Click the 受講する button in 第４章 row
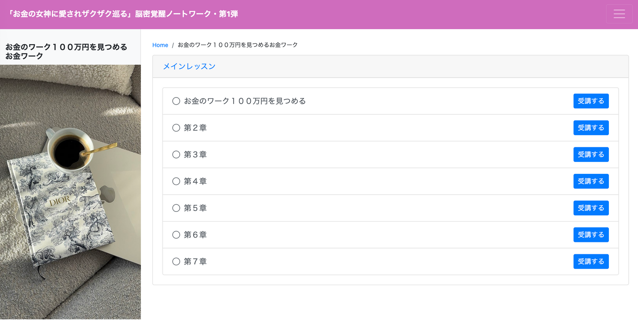638x320 pixels. coord(591,181)
